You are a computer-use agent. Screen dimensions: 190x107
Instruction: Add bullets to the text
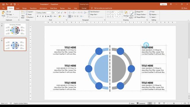(70, 12)
